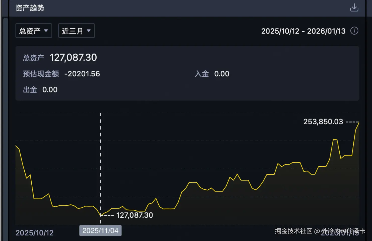Click the 总资产 dropdown arrow
The image size is (372, 241).
click(46, 31)
